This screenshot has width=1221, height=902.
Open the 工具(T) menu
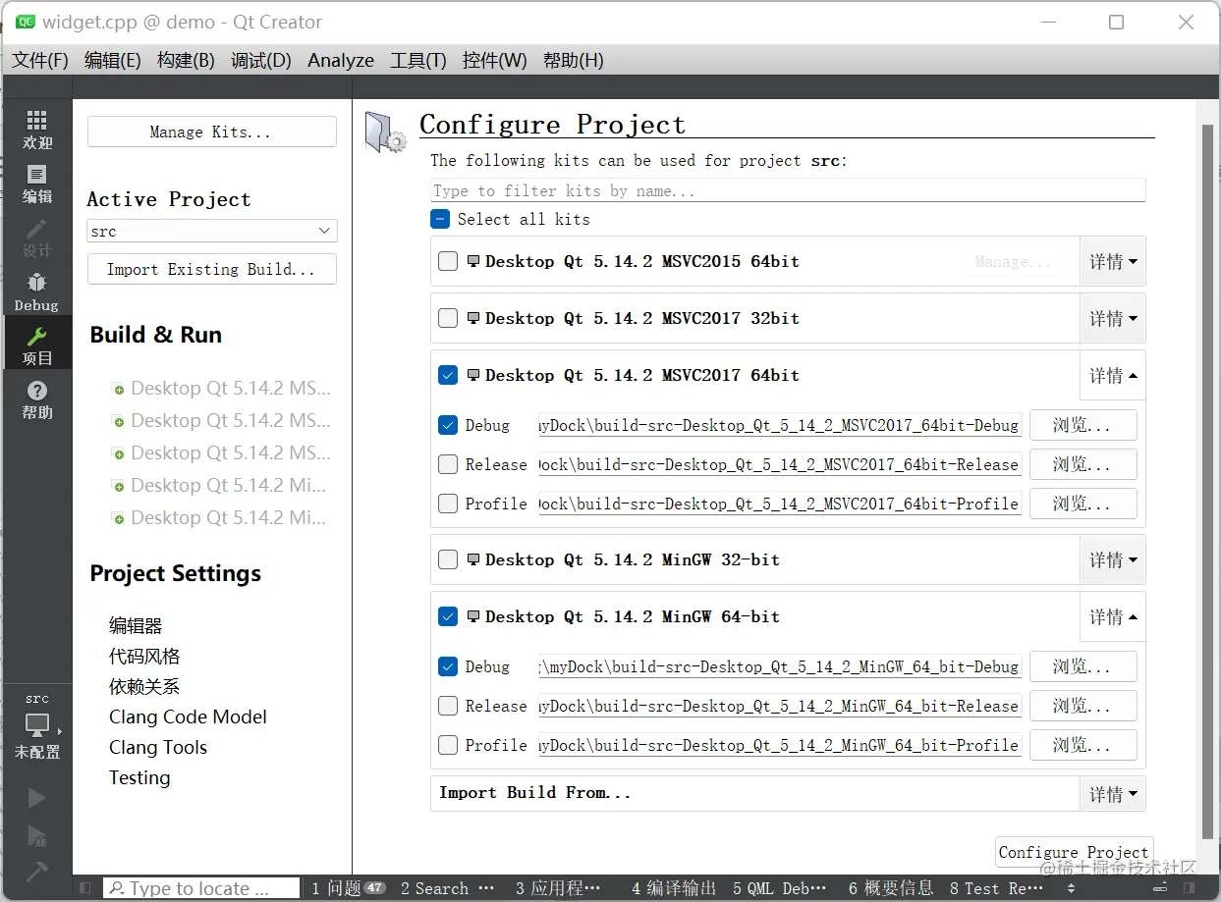(418, 60)
